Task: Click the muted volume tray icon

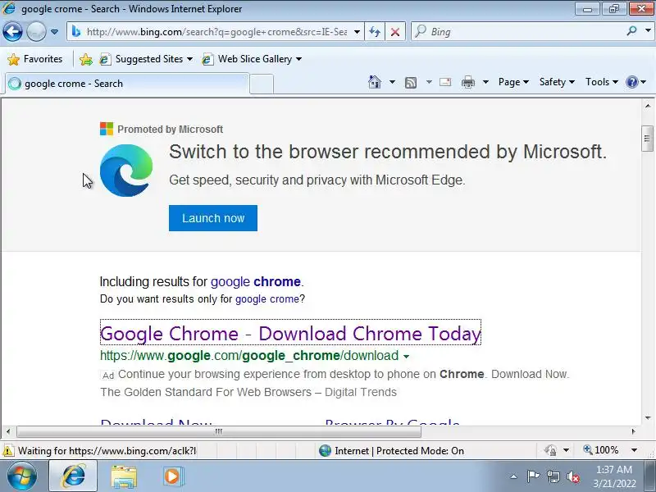Action: tap(572, 476)
